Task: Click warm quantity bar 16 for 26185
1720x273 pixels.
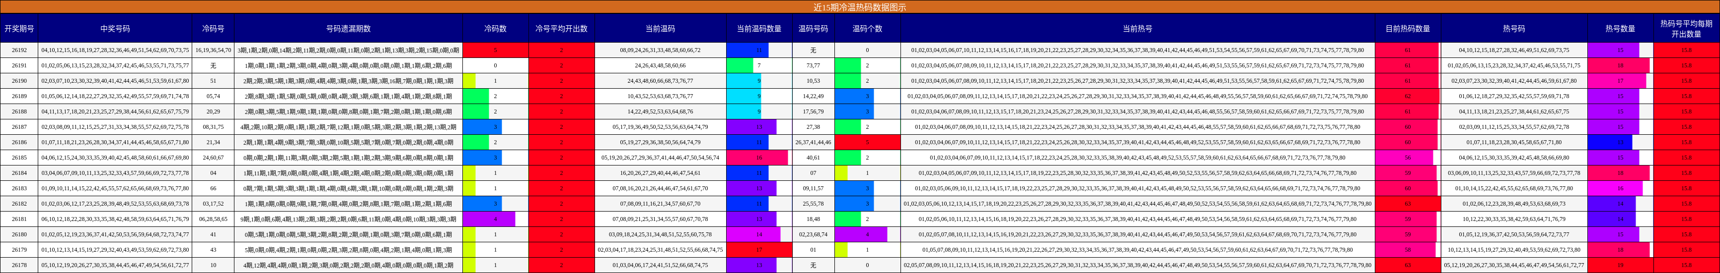Action: click(x=757, y=157)
